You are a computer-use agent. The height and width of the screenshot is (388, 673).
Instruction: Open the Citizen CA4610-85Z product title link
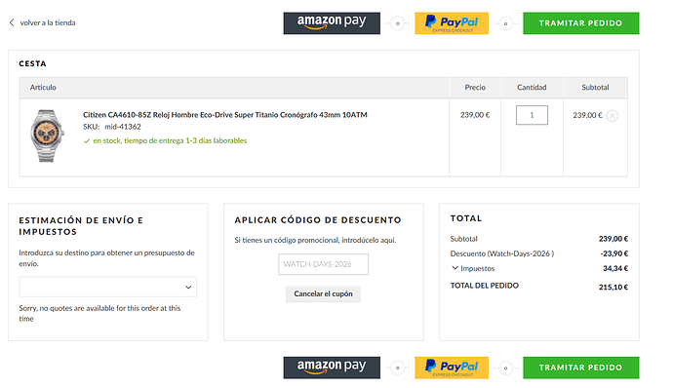click(225, 115)
